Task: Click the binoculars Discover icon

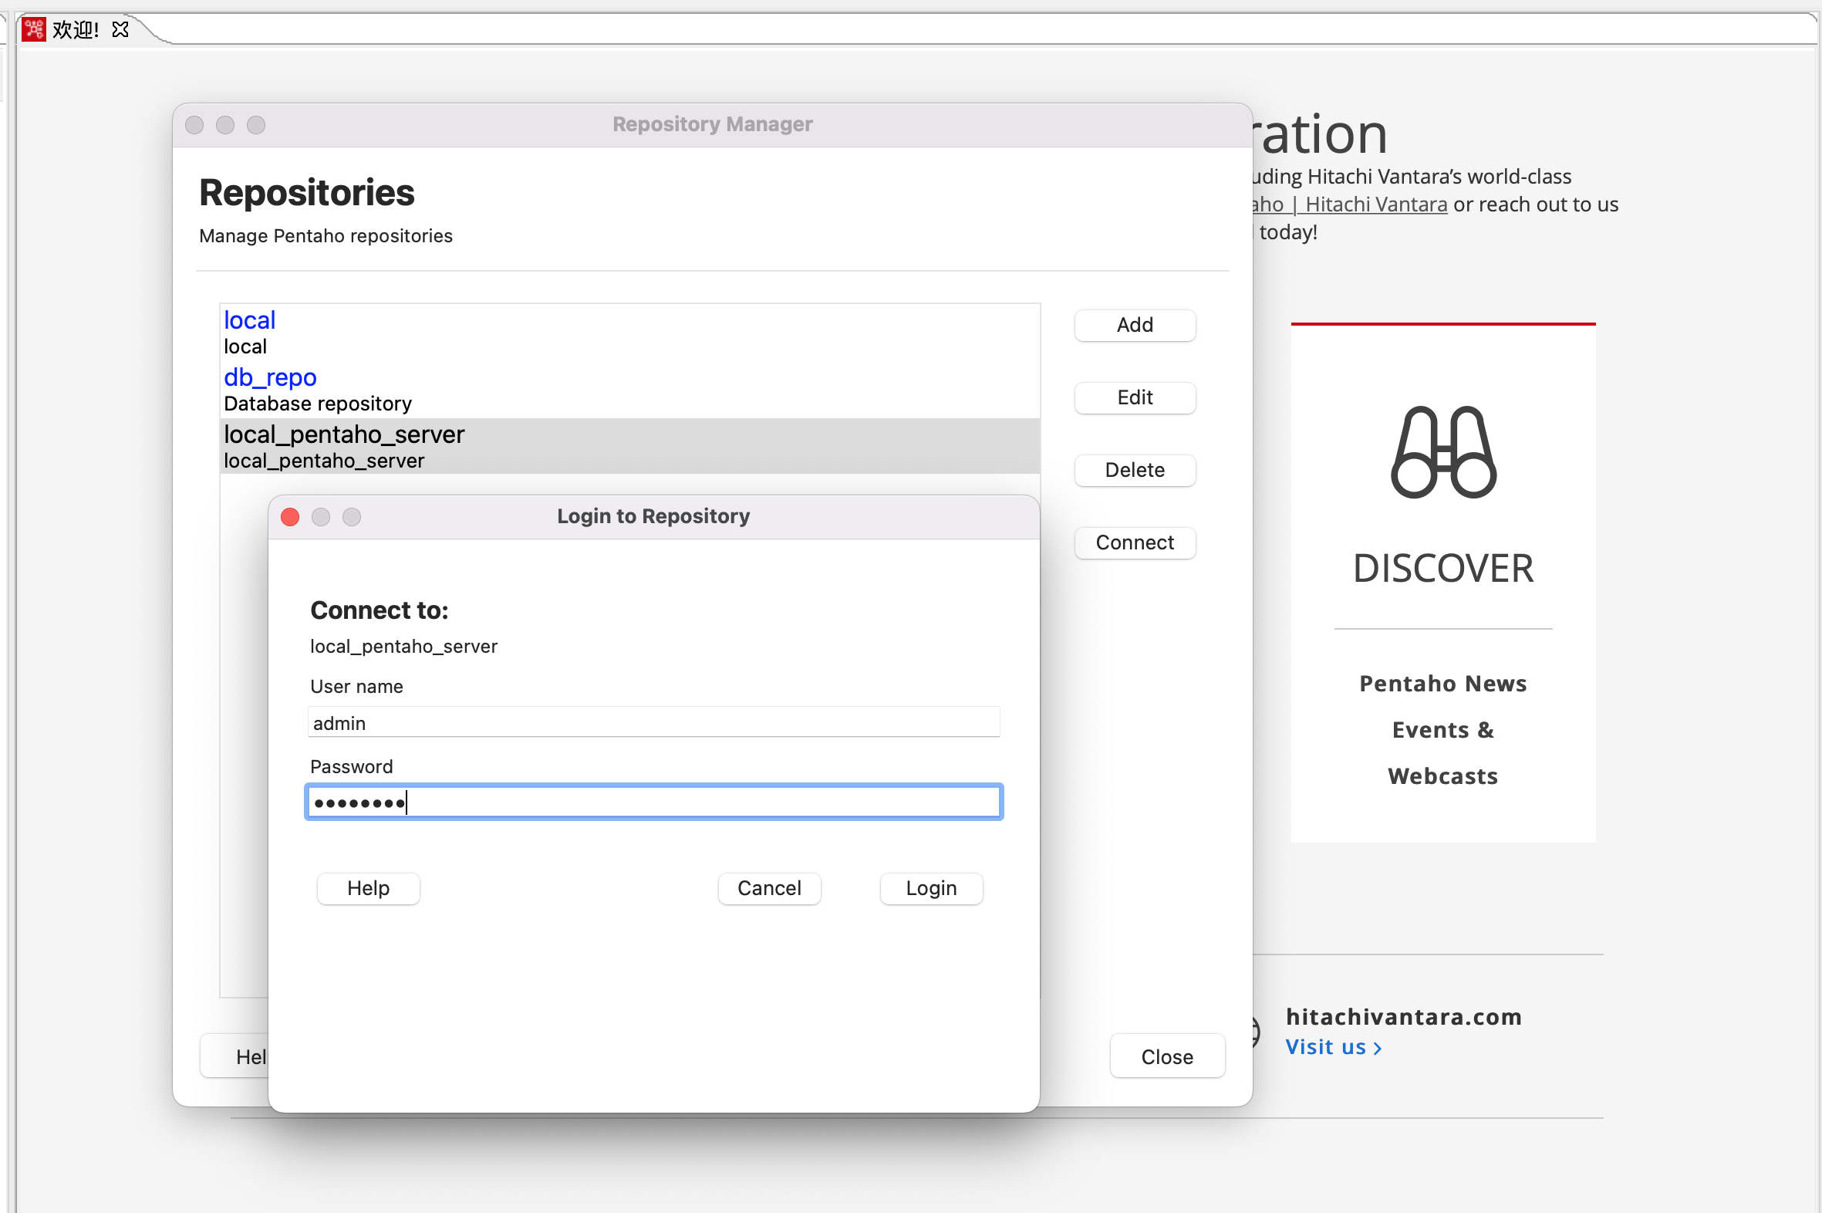Action: (x=1442, y=451)
